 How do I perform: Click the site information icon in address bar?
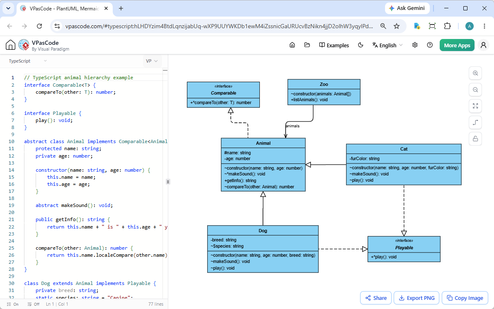click(57, 26)
